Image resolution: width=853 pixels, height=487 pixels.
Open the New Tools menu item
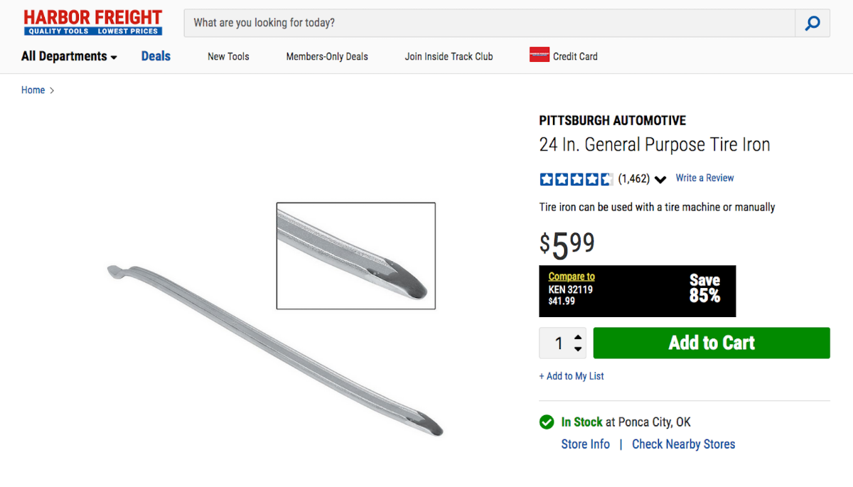point(228,57)
